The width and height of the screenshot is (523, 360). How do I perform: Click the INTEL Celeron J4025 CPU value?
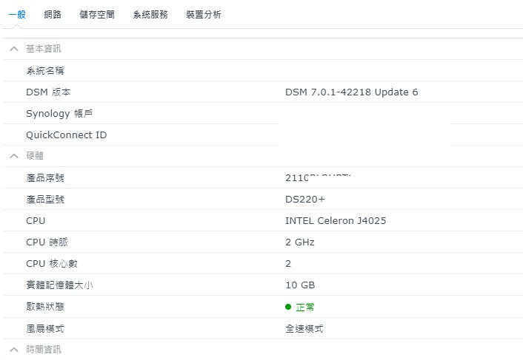[336, 220]
